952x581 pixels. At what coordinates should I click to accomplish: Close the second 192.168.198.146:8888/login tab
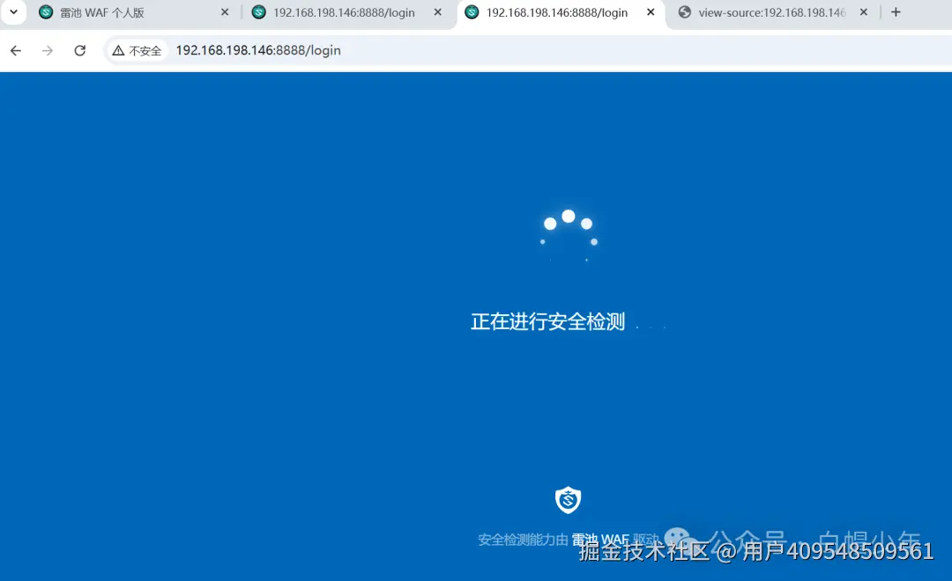click(651, 12)
